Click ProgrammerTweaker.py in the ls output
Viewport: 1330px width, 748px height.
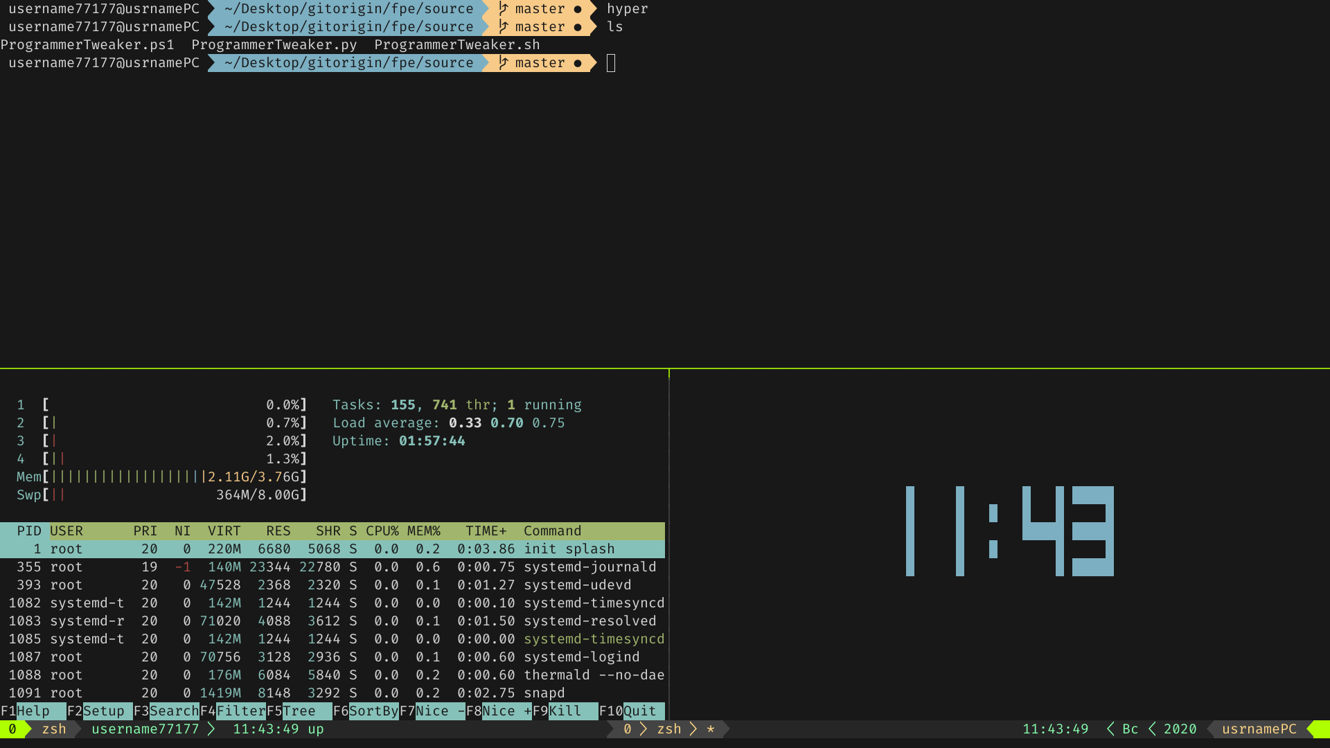274,45
